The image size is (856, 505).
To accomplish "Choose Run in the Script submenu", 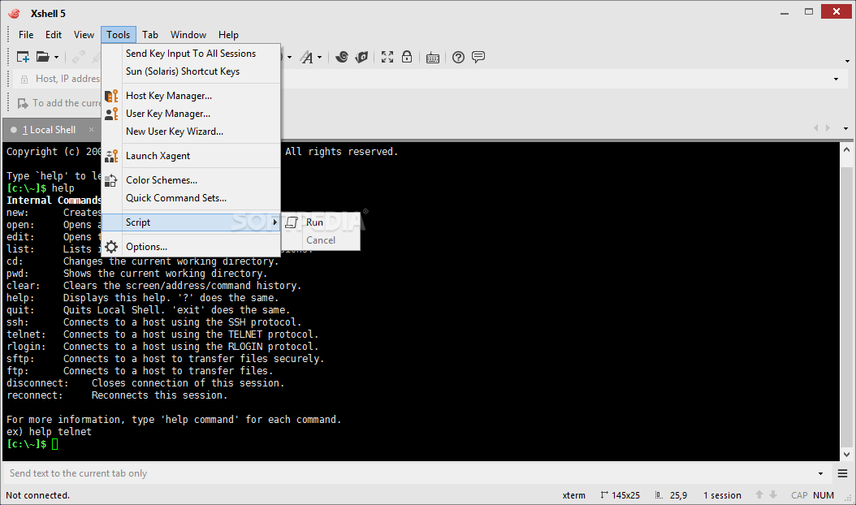I will click(321, 222).
